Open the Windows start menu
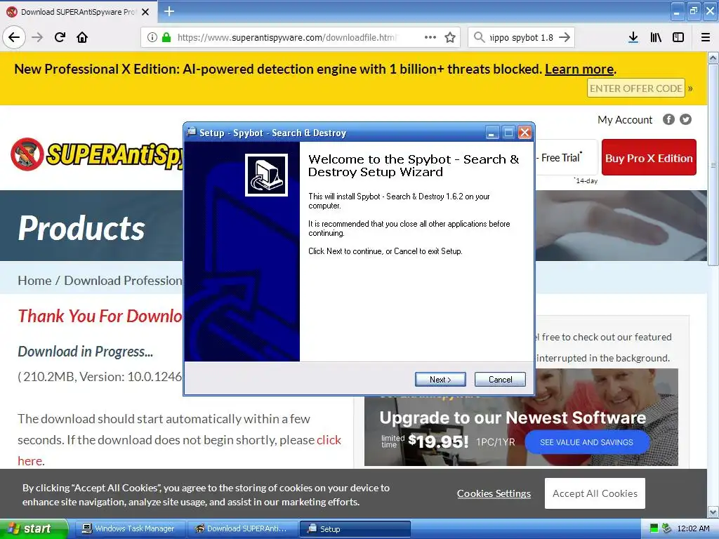 (34, 528)
